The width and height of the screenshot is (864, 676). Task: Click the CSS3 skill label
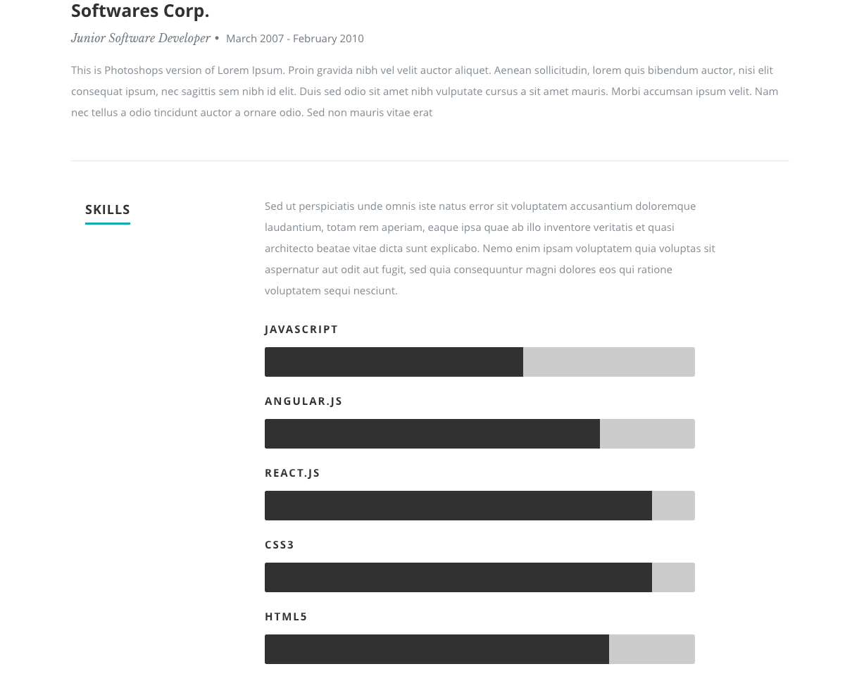click(x=280, y=545)
